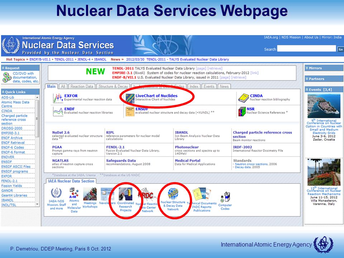Collapse the Request panel header
The height and width of the screenshot is (258, 344).
pyautogui.click(x=20, y=68)
